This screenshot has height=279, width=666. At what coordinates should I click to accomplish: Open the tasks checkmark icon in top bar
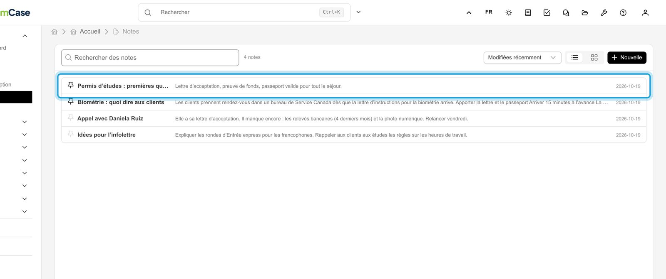(547, 12)
